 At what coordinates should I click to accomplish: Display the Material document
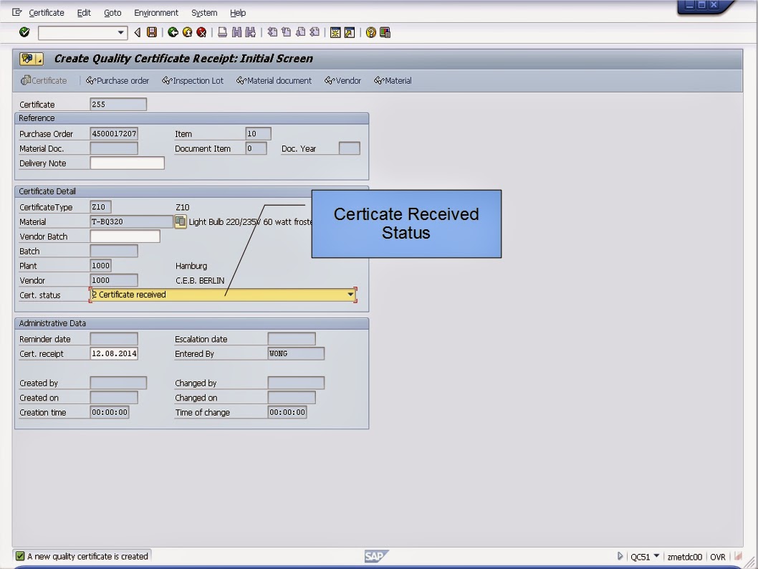tap(274, 81)
